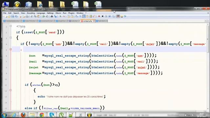Save the current recorded macro icon
The width and height of the screenshot is (210, 118).
pos(113,16)
